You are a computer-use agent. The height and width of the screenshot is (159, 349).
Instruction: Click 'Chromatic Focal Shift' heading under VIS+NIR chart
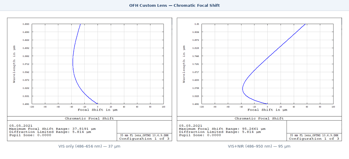pyautogui.click(x=259, y=119)
